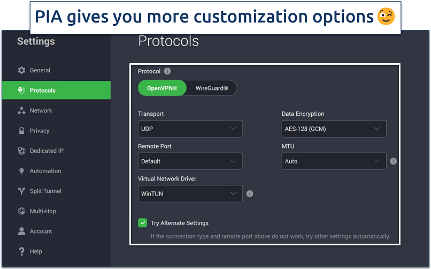Click the Split Tunnel icon
Screen dimensions: 431x269
pos(21,191)
